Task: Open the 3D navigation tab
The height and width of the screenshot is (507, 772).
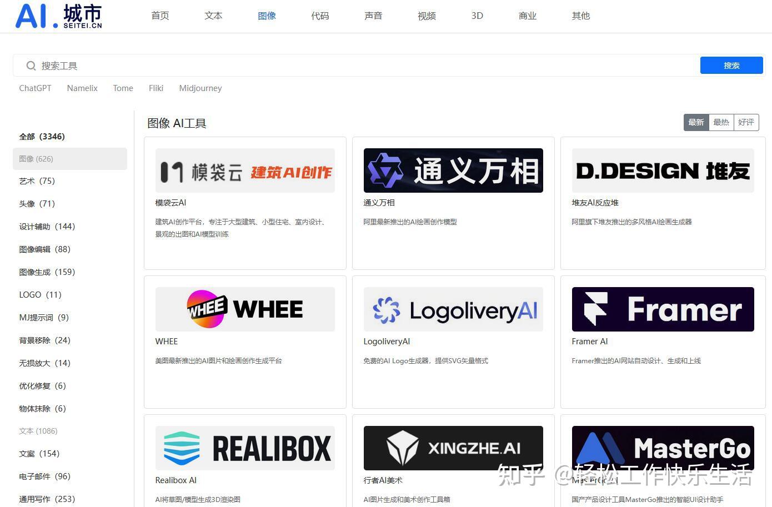Action: 477,16
